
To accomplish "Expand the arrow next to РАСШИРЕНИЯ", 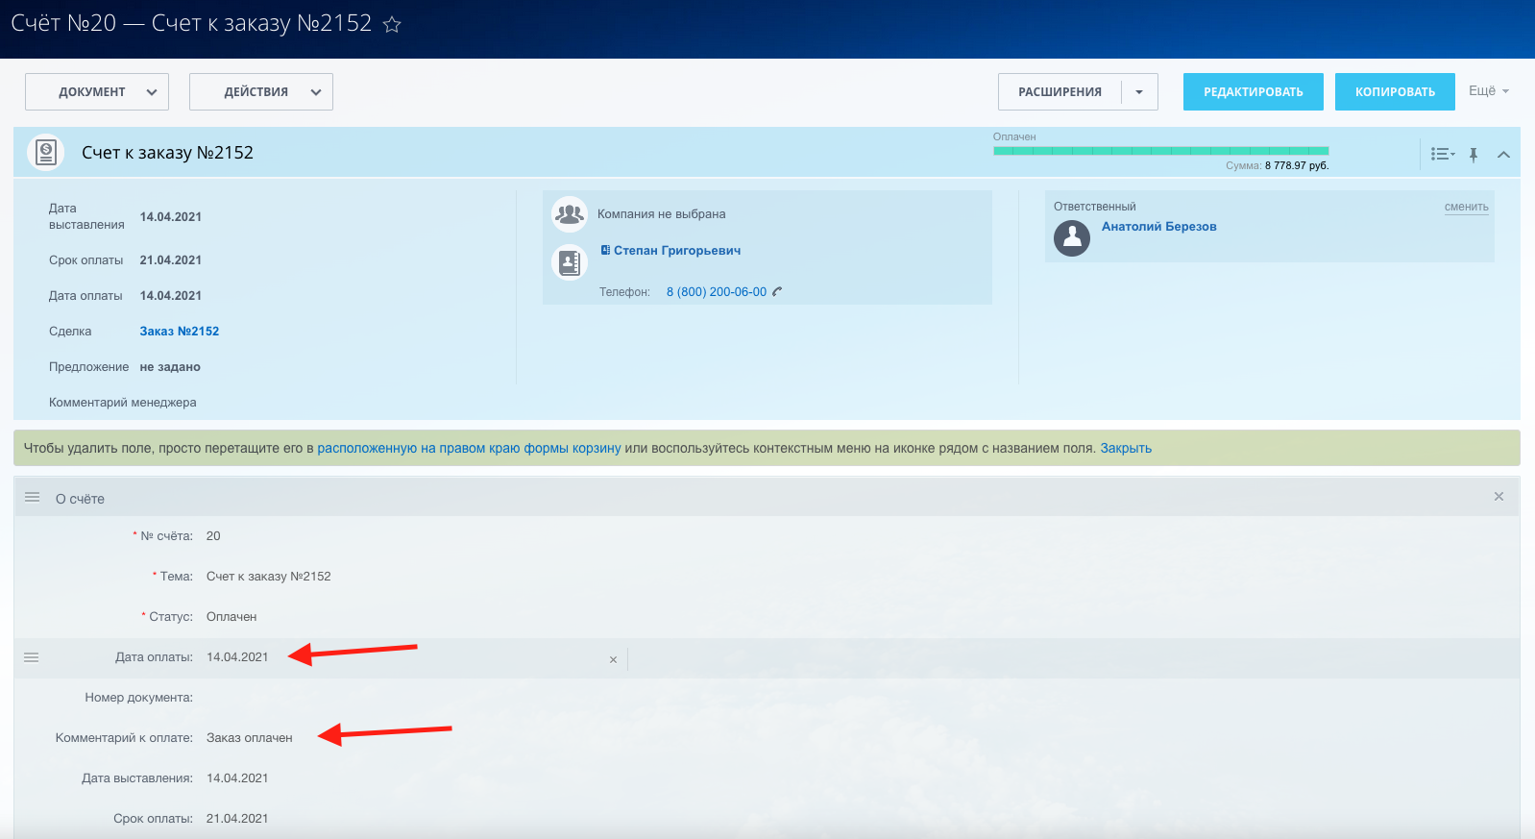I will 1139,92.
